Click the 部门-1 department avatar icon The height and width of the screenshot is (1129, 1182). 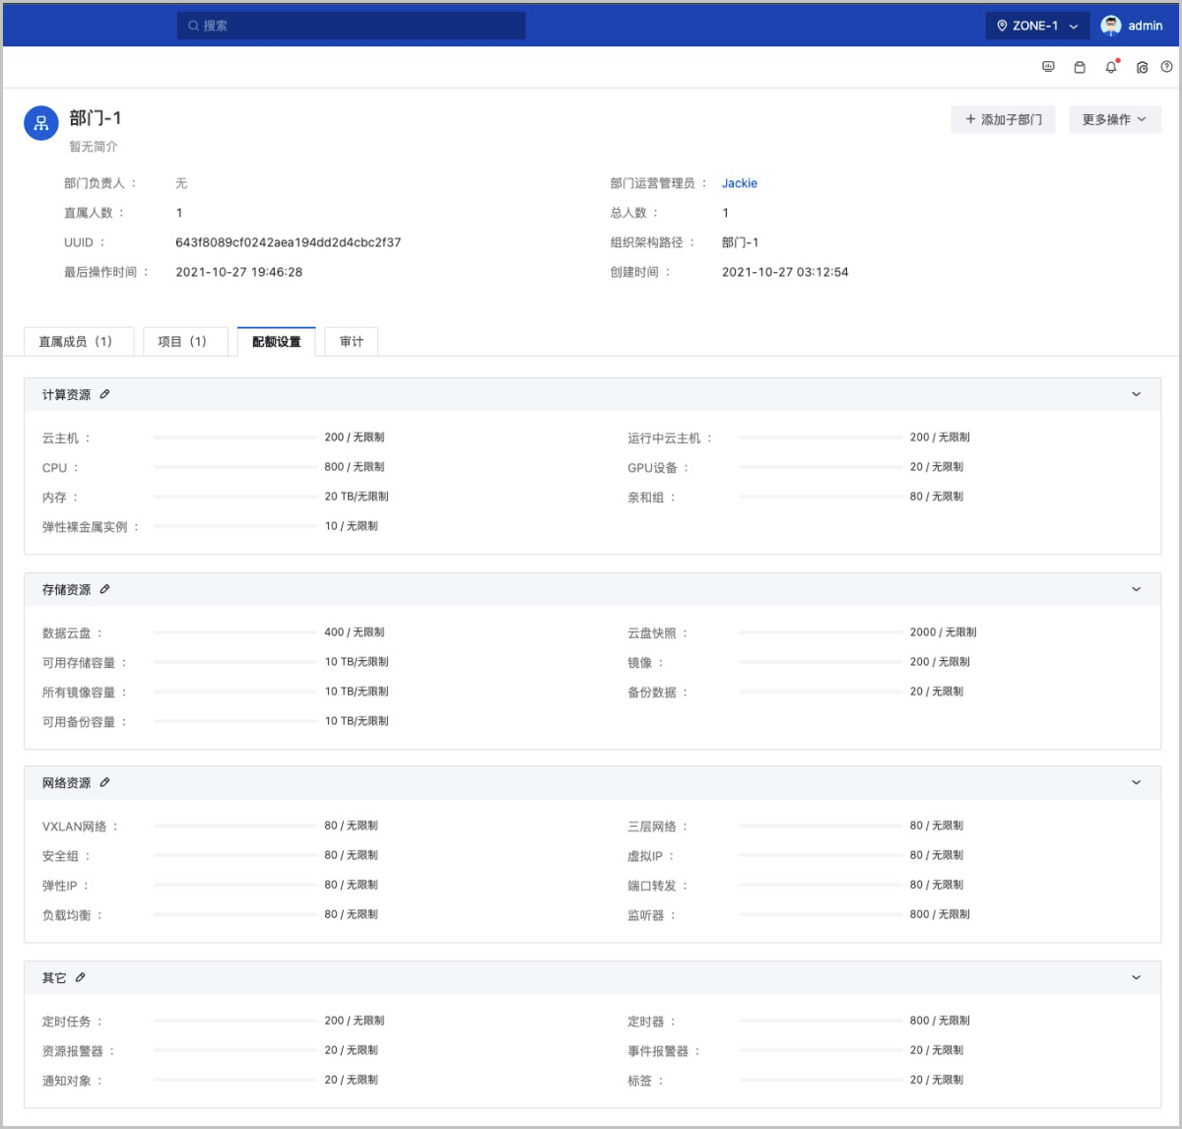[41, 123]
